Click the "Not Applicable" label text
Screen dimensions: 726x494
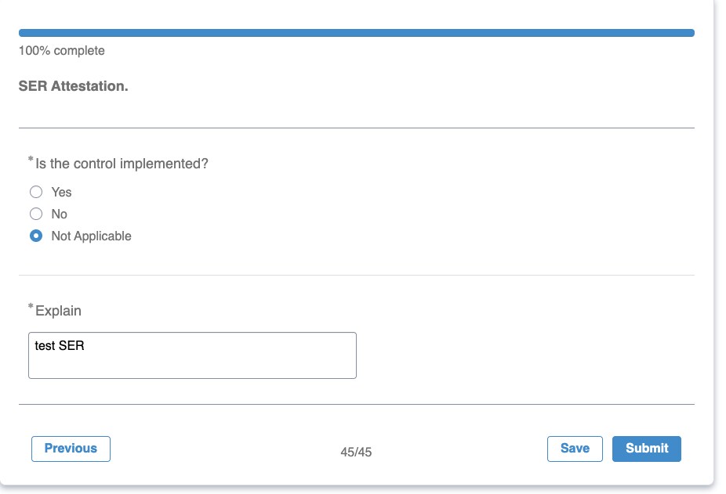pyautogui.click(x=91, y=236)
